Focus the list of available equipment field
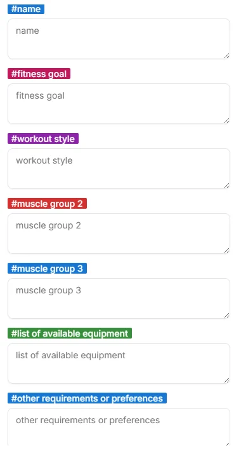 click(x=119, y=363)
